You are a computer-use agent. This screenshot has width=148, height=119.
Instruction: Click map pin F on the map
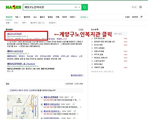(x=24, y=117)
